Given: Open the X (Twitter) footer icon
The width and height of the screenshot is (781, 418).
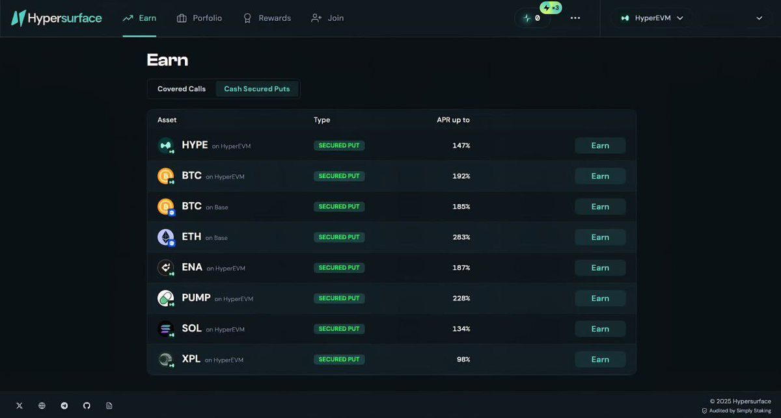Looking at the screenshot, I should [x=20, y=406].
